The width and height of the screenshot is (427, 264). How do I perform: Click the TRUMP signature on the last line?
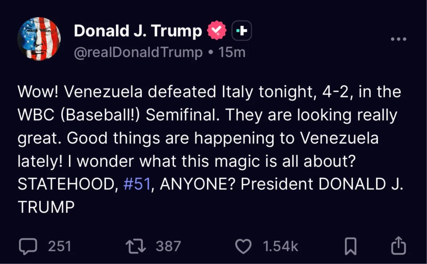pos(46,207)
